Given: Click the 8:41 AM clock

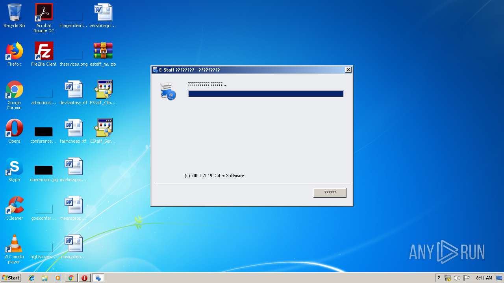Looking at the screenshot, I should pos(484,278).
